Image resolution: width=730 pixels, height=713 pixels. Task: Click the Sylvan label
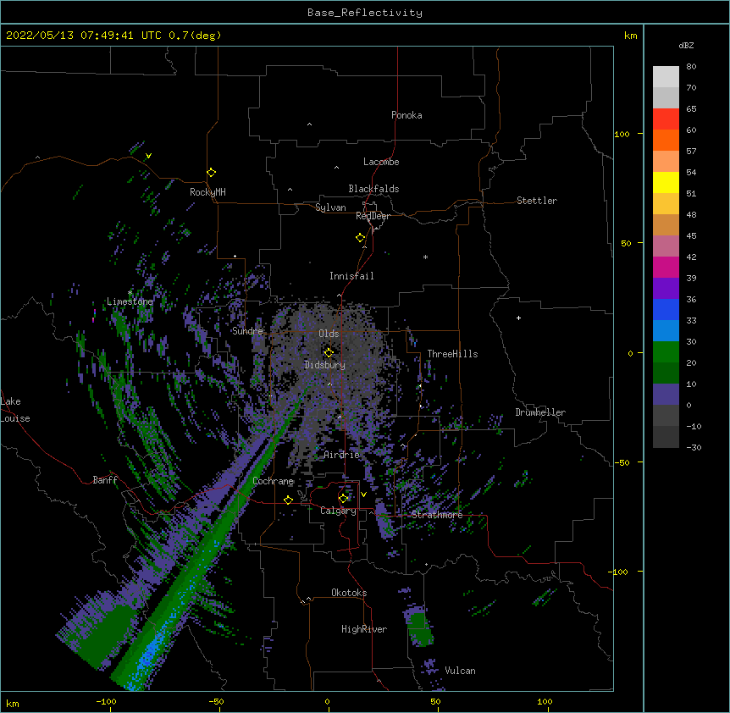(330, 207)
